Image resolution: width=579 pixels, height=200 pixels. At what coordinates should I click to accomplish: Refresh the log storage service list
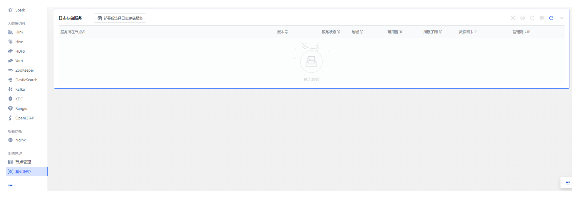pyautogui.click(x=551, y=18)
